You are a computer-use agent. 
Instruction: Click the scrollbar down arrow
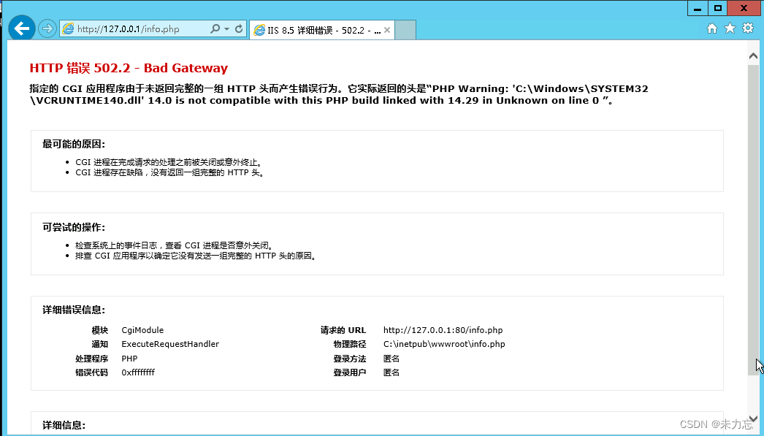coord(753,418)
